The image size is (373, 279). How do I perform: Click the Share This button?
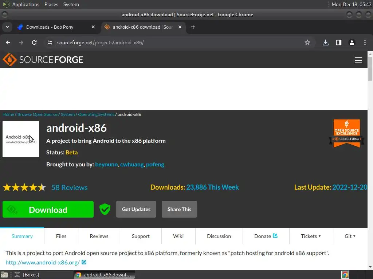pyautogui.click(x=179, y=209)
